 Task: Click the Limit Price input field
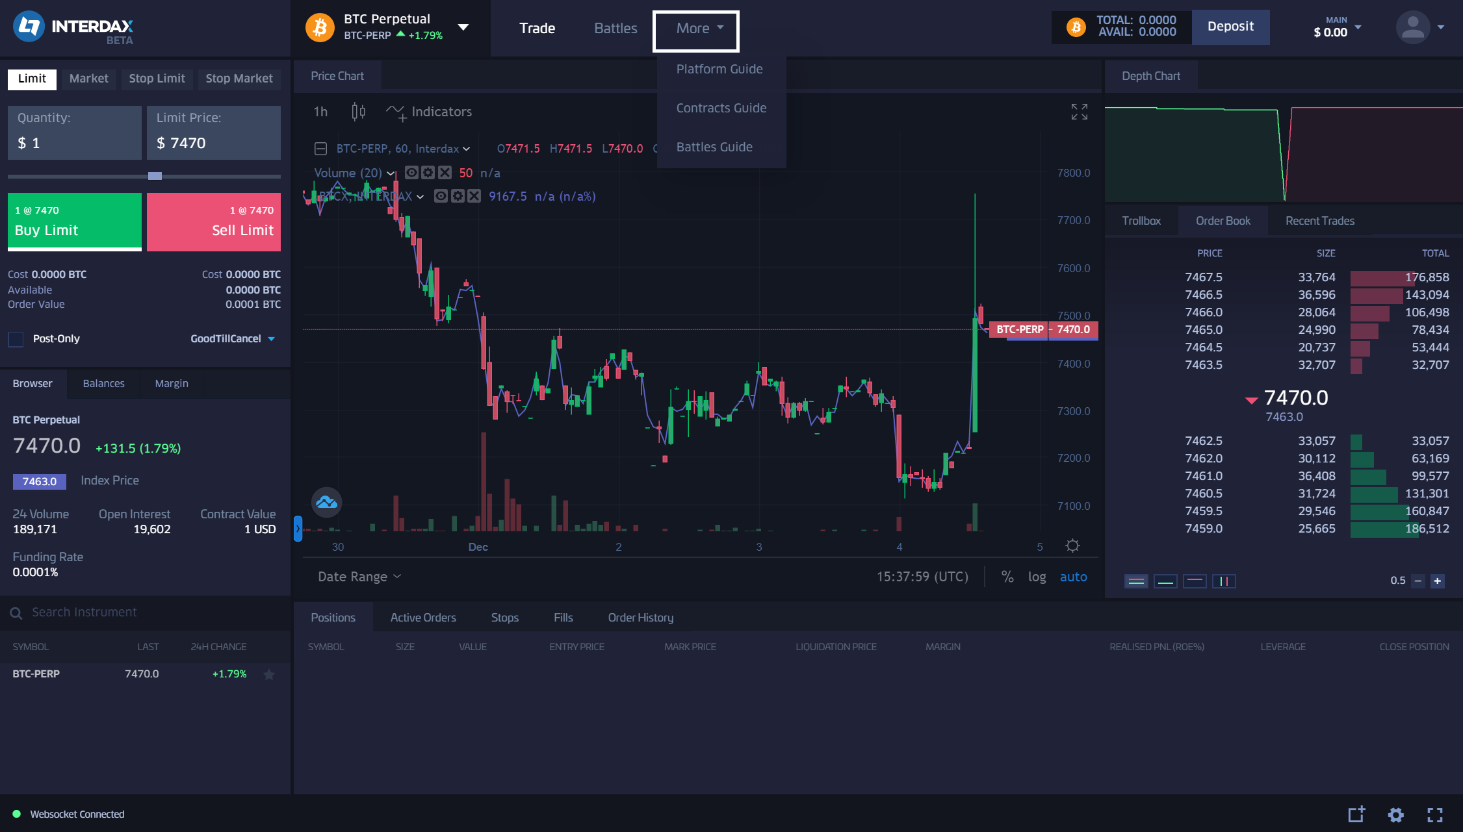point(214,133)
